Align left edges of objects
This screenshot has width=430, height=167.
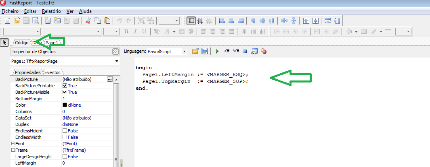click(x=222, y=21)
